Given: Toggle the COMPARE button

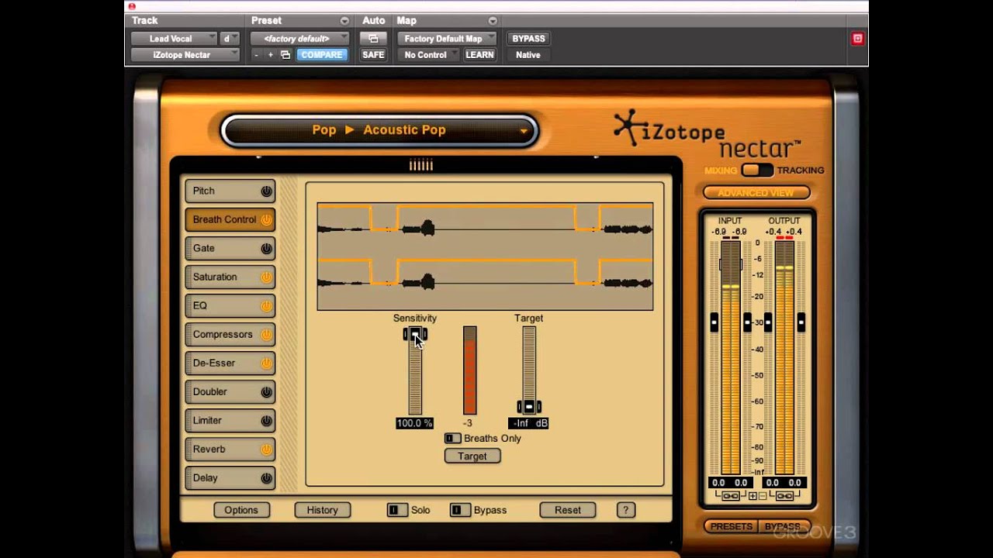Looking at the screenshot, I should (322, 55).
